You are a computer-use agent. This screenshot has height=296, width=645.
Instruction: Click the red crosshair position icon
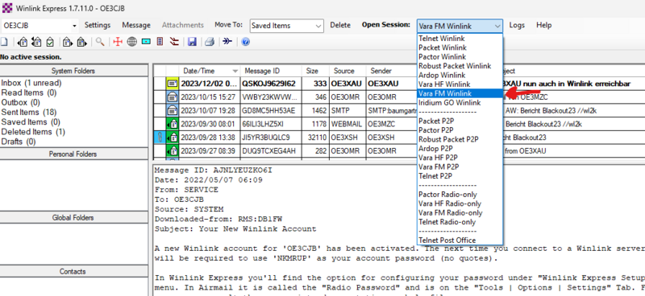coord(118,42)
